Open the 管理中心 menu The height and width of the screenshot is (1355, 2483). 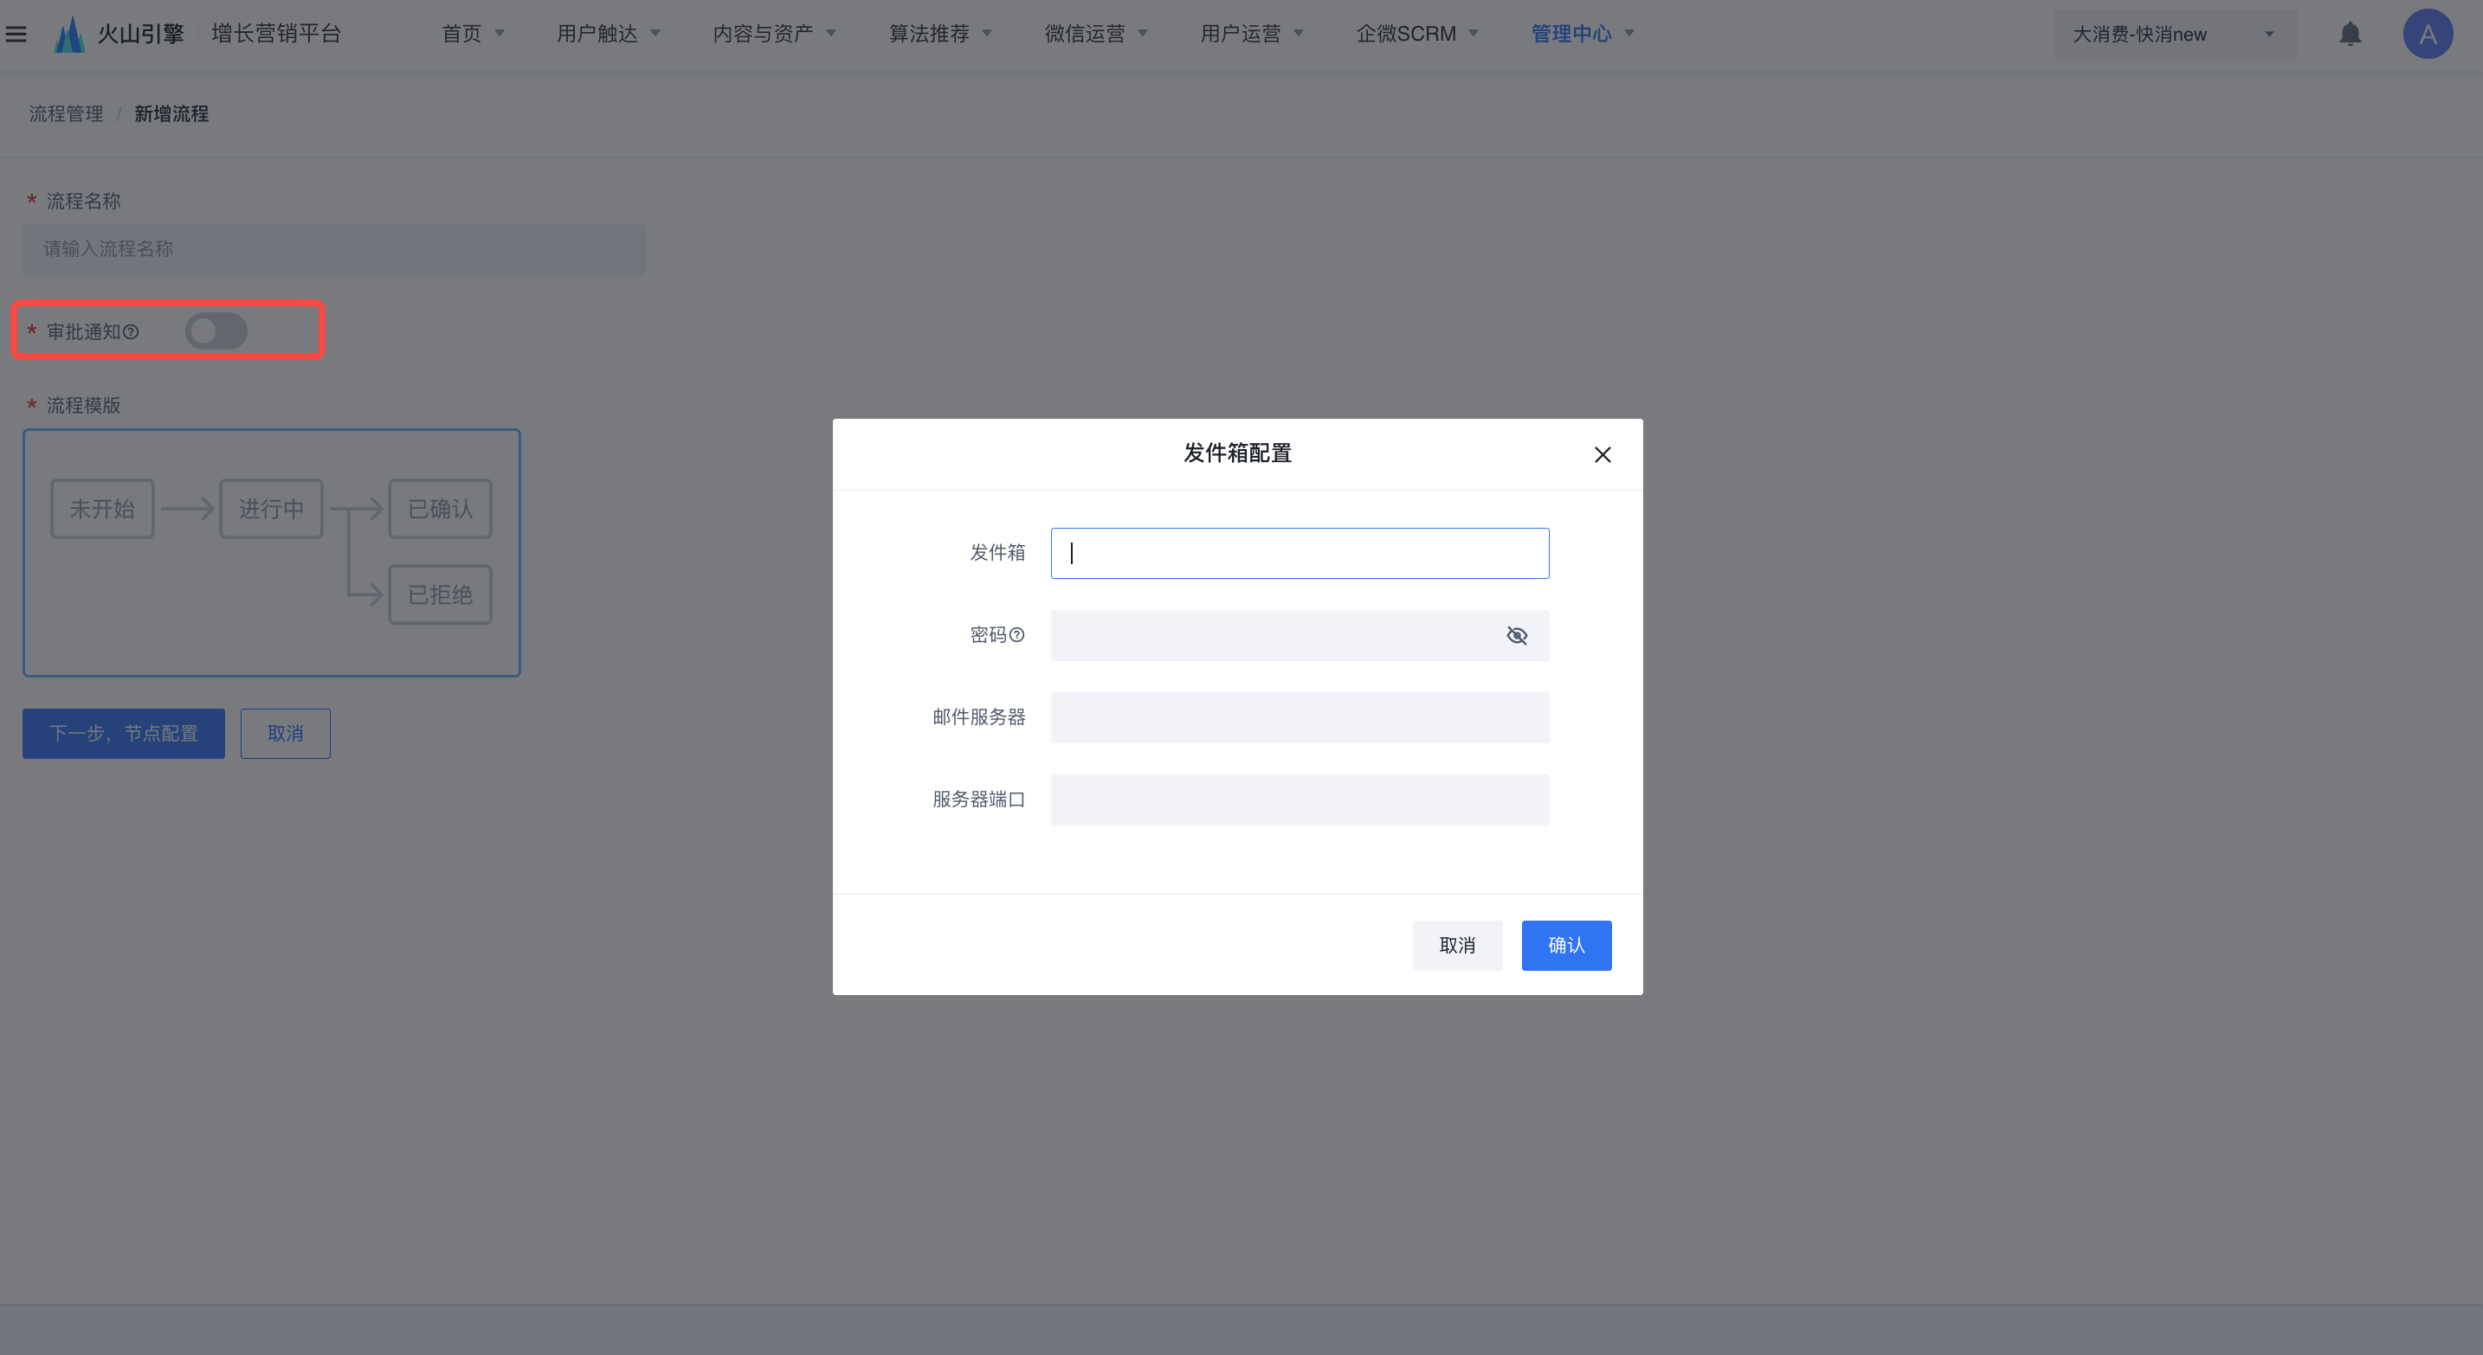tap(1582, 34)
